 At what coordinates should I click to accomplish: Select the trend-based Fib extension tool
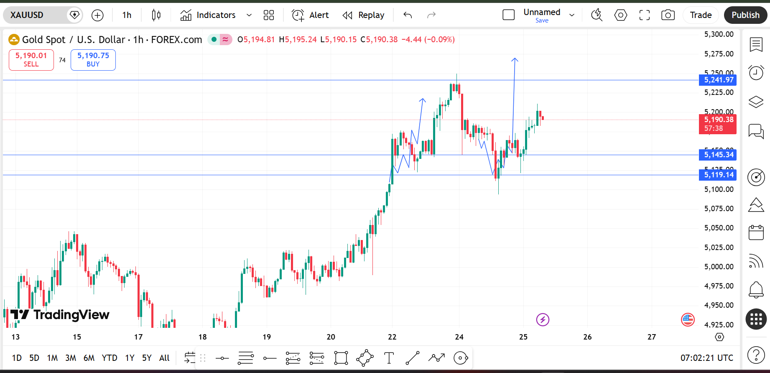[x=317, y=358]
